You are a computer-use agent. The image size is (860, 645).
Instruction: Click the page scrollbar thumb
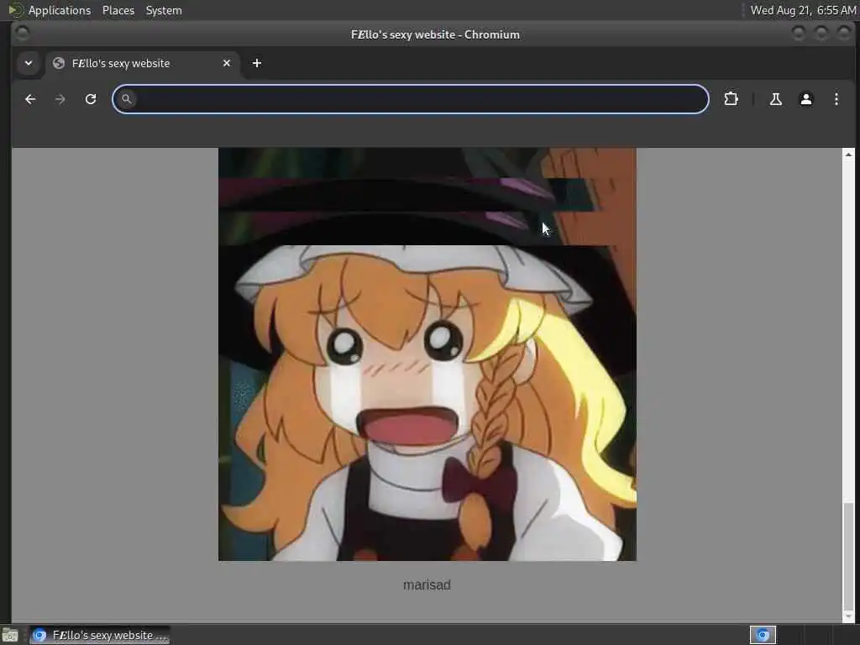[x=848, y=555]
